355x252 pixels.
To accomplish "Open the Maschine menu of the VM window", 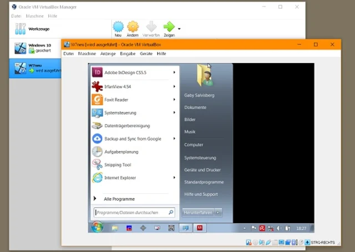I will (87, 54).
